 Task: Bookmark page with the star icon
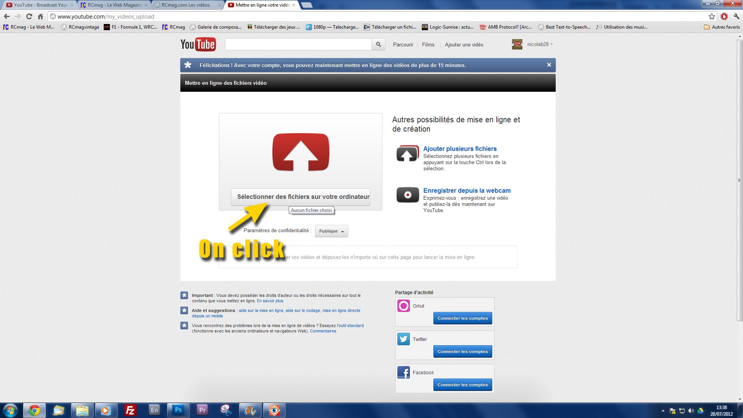tap(712, 16)
